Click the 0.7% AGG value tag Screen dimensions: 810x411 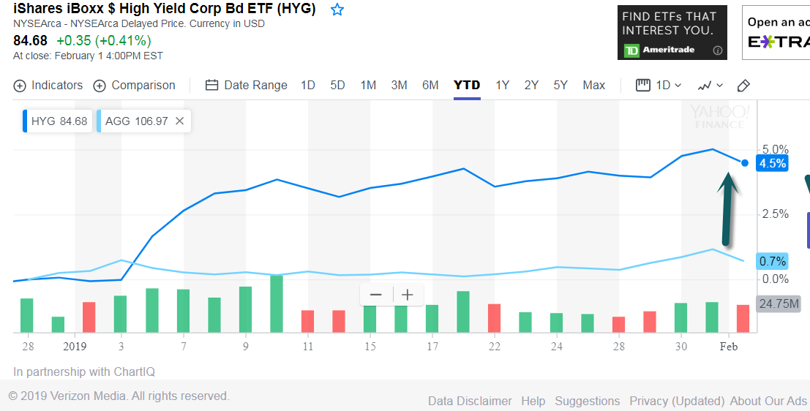click(x=772, y=261)
